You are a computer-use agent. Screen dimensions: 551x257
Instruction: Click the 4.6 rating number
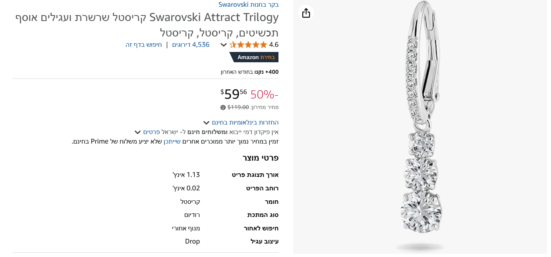click(x=274, y=44)
